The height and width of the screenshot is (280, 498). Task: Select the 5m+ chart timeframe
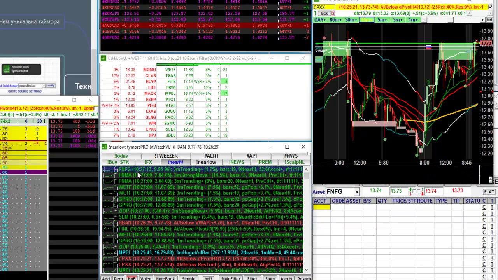(382, 20)
